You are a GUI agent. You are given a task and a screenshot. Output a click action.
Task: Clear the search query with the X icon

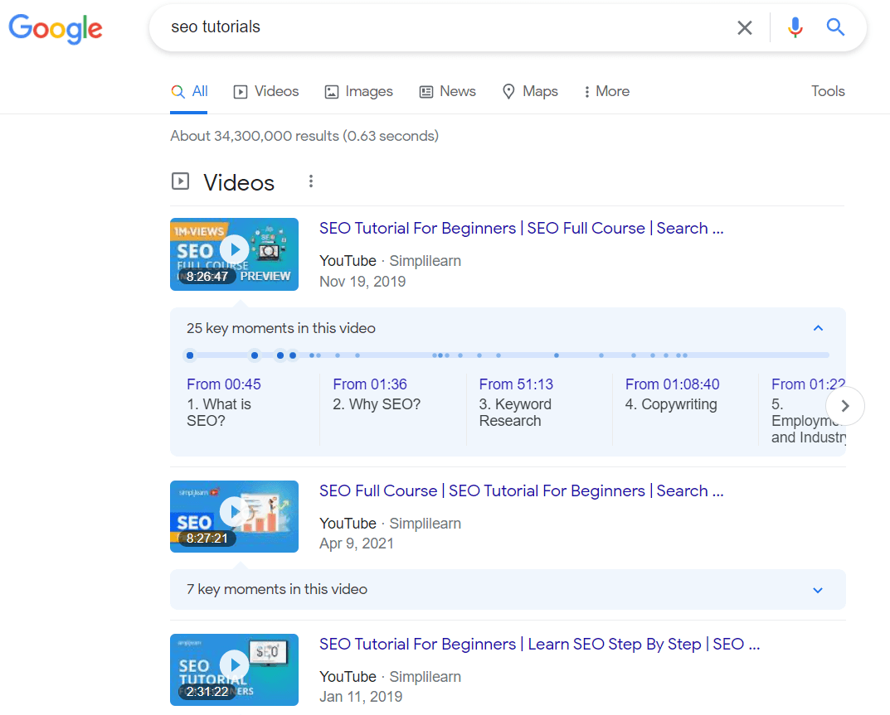coord(744,27)
